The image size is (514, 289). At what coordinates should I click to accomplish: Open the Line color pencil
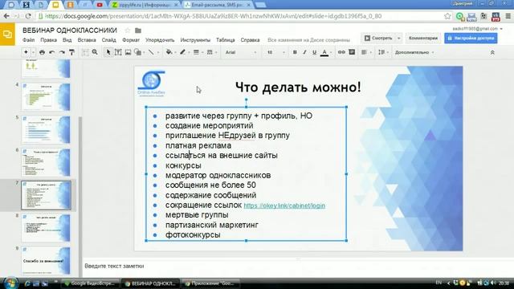(182, 52)
